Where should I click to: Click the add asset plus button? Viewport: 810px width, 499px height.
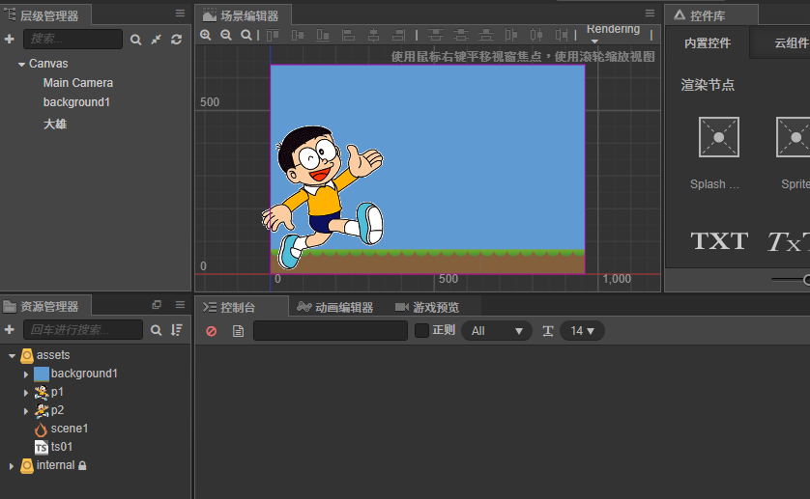click(10, 330)
